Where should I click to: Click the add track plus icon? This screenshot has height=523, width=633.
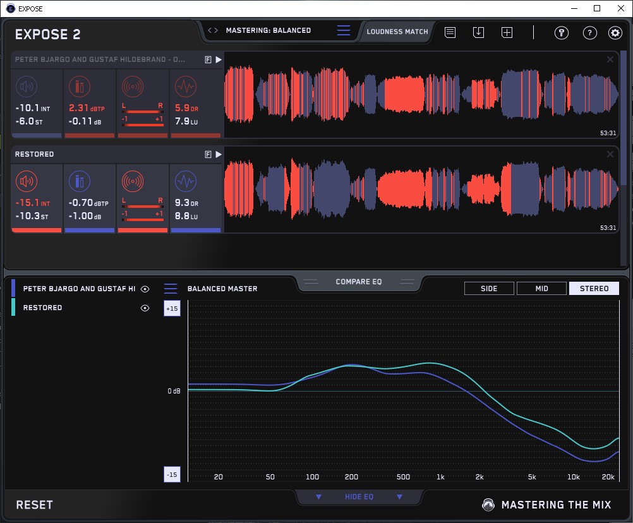point(507,32)
